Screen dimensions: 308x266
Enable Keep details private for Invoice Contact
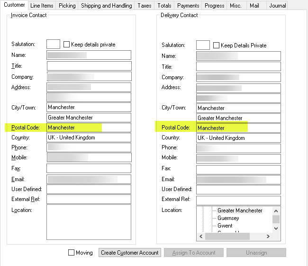[x=67, y=45]
